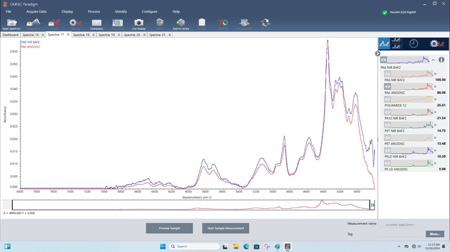Viewport: 450px width, 252px height.
Task: Select the stacked spectra view icon
Action: (396, 44)
